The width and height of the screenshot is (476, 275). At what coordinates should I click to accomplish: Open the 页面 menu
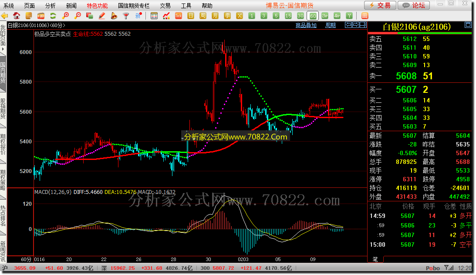point(30,6)
